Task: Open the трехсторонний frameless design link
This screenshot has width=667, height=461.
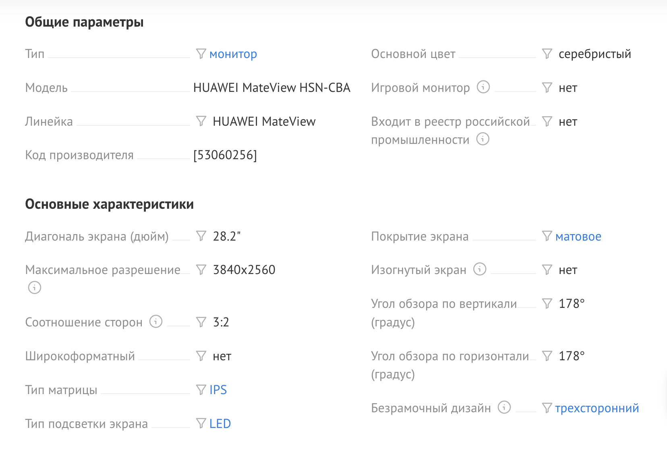Action: coord(597,408)
